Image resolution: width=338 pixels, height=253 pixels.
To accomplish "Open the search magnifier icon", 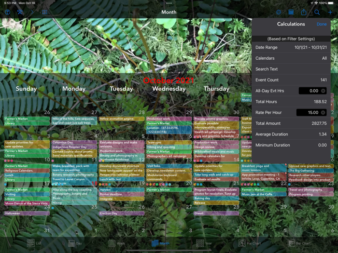I will tap(317, 12).
